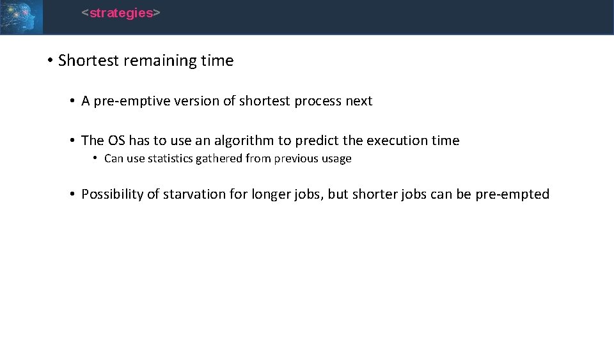This screenshot has width=614, height=345.
Task: Select the "Can use statistics gathered" sub-bullet
Action: (228, 158)
